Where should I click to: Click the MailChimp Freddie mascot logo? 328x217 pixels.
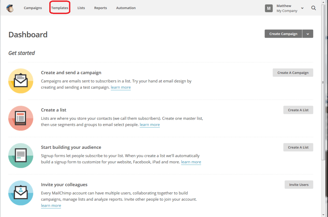(x=10, y=7)
